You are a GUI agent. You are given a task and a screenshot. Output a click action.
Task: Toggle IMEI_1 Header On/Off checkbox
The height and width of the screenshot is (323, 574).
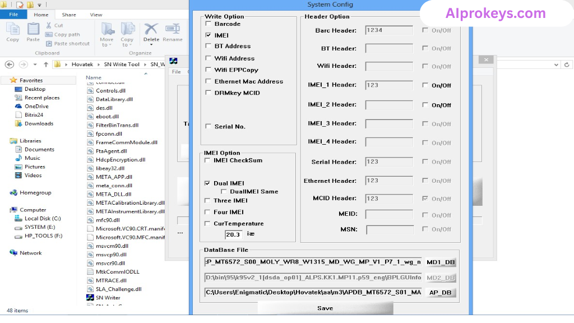click(425, 85)
